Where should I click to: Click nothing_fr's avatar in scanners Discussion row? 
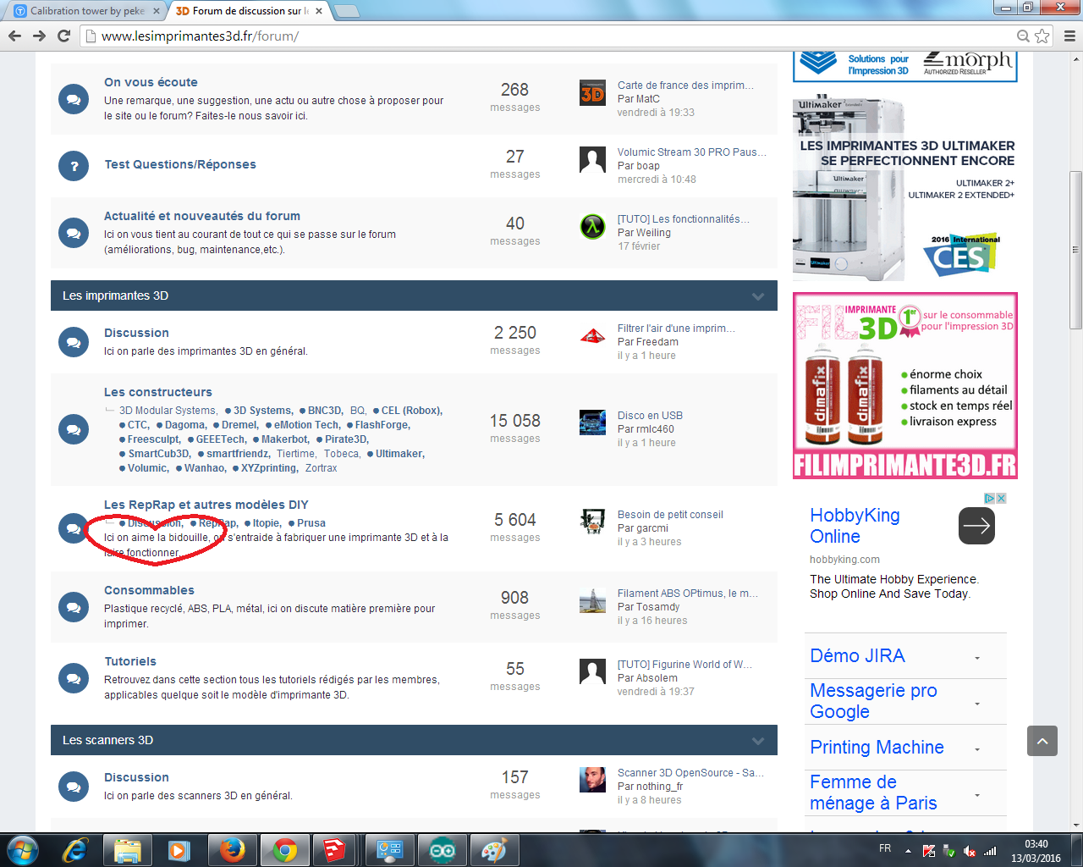click(592, 781)
